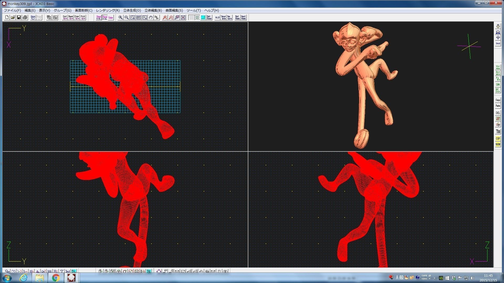The width and height of the screenshot is (504, 283).
Task: Open Google Chrome from taskbar
Action: point(56,278)
